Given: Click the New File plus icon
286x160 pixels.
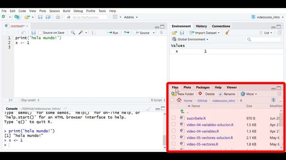Looking at the screenshot, I should 4,17.
